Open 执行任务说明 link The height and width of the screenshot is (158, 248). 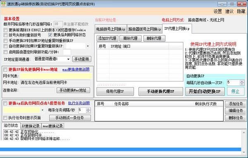(79, 103)
